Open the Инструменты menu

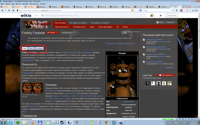pyautogui.click(x=34, y=4)
